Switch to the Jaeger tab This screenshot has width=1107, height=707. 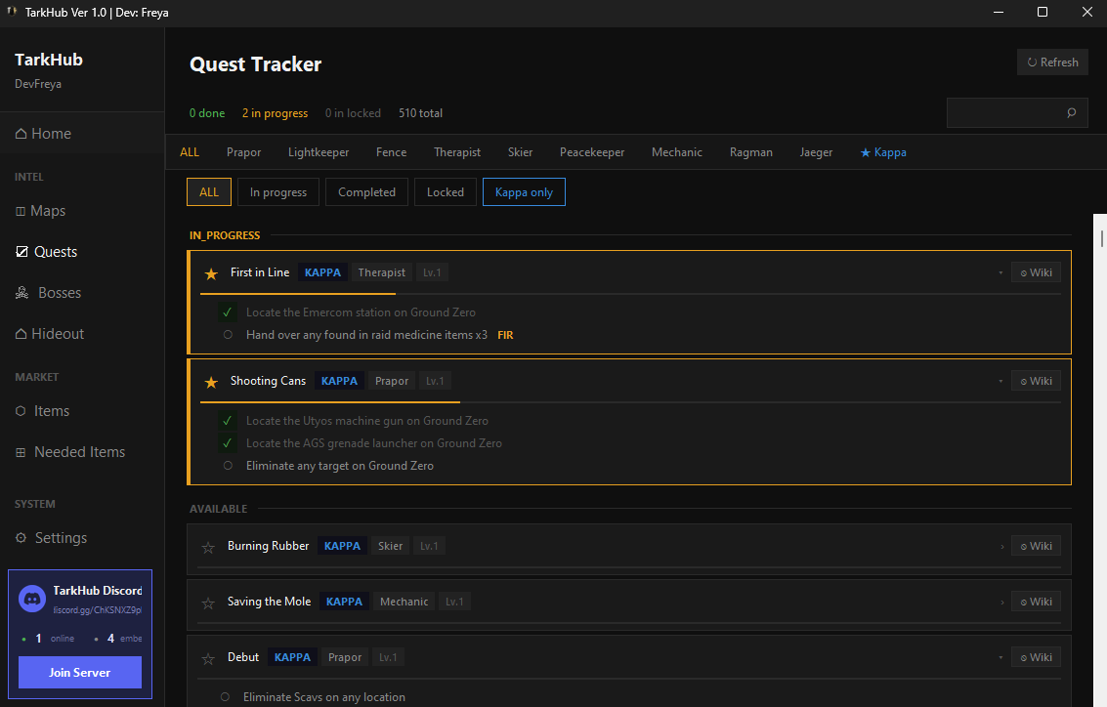(816, 151)
